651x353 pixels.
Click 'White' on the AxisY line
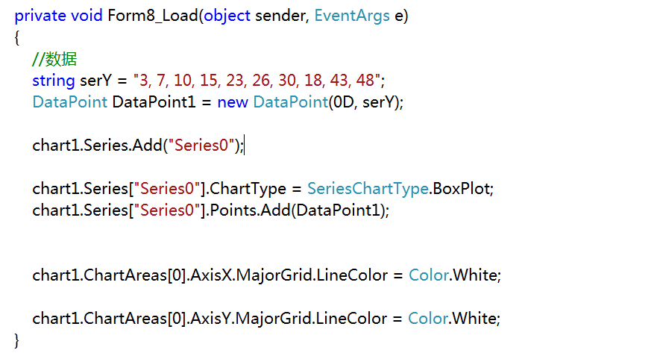pyautogui.click(x=475, y=319)
